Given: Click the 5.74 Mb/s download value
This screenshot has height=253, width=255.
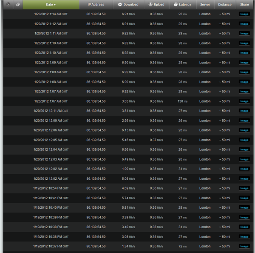Looking at the screenshot, I should click(x=128, y=198).
